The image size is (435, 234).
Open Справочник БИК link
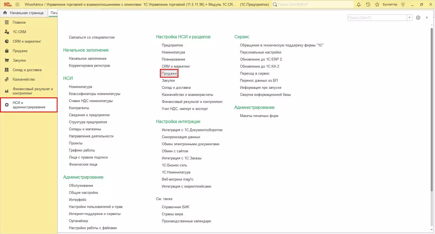click(x=176, y=207)
